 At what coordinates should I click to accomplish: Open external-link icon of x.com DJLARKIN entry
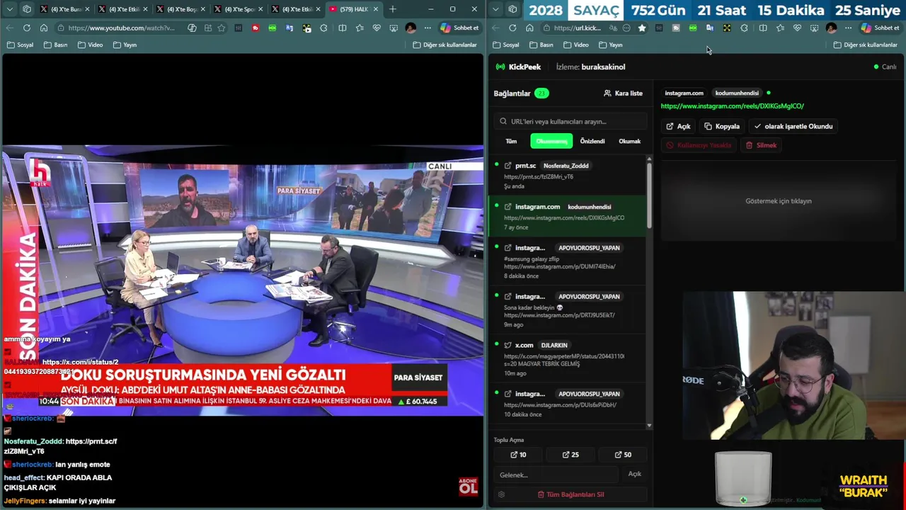click(x=508, y=345)
